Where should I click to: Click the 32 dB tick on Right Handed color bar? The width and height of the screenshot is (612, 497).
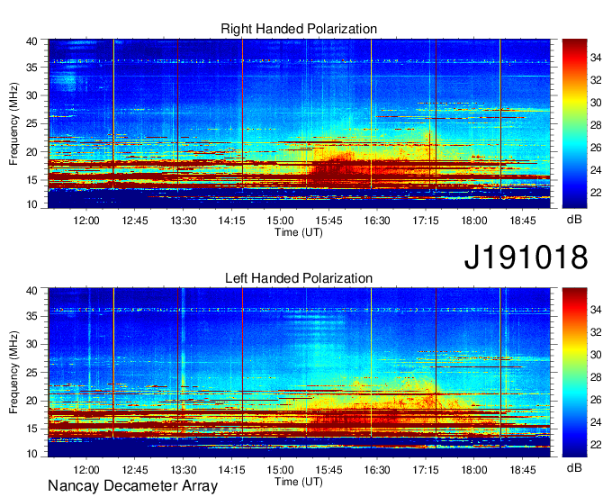[596, 80]
